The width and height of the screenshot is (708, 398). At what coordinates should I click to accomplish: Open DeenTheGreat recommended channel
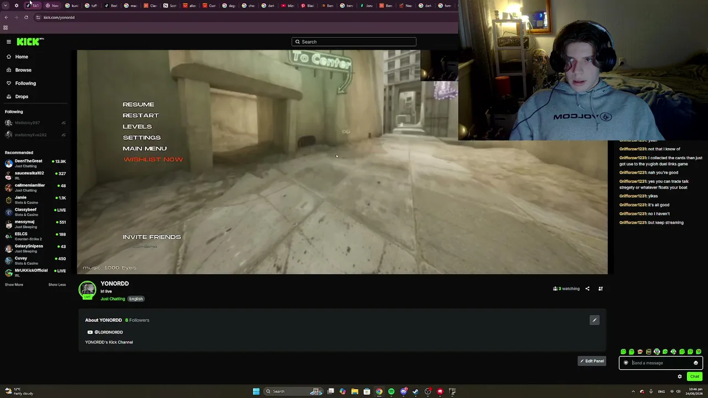(x=35, y=163)
